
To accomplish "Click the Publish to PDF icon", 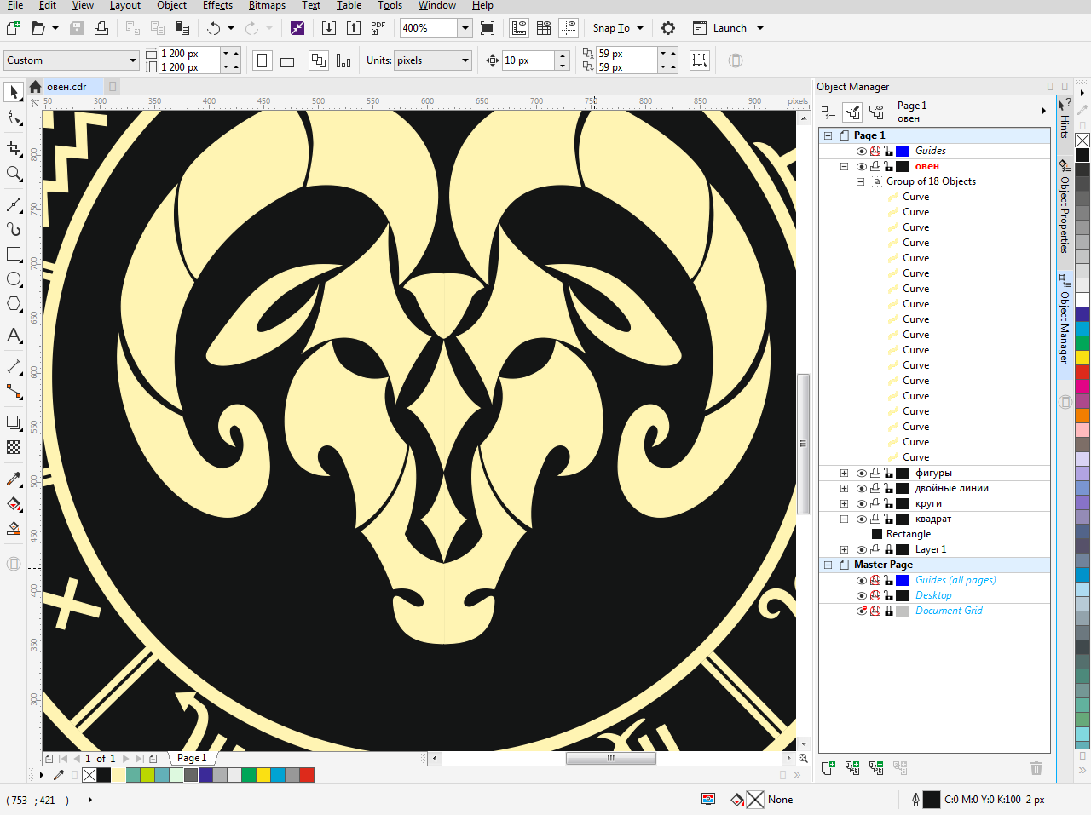I will pyautogui.click(x=378, y=28).
